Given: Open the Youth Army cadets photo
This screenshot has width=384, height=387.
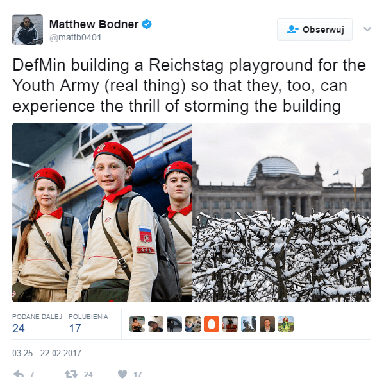Looking at the screenshot, I should (x=102, y=212).
